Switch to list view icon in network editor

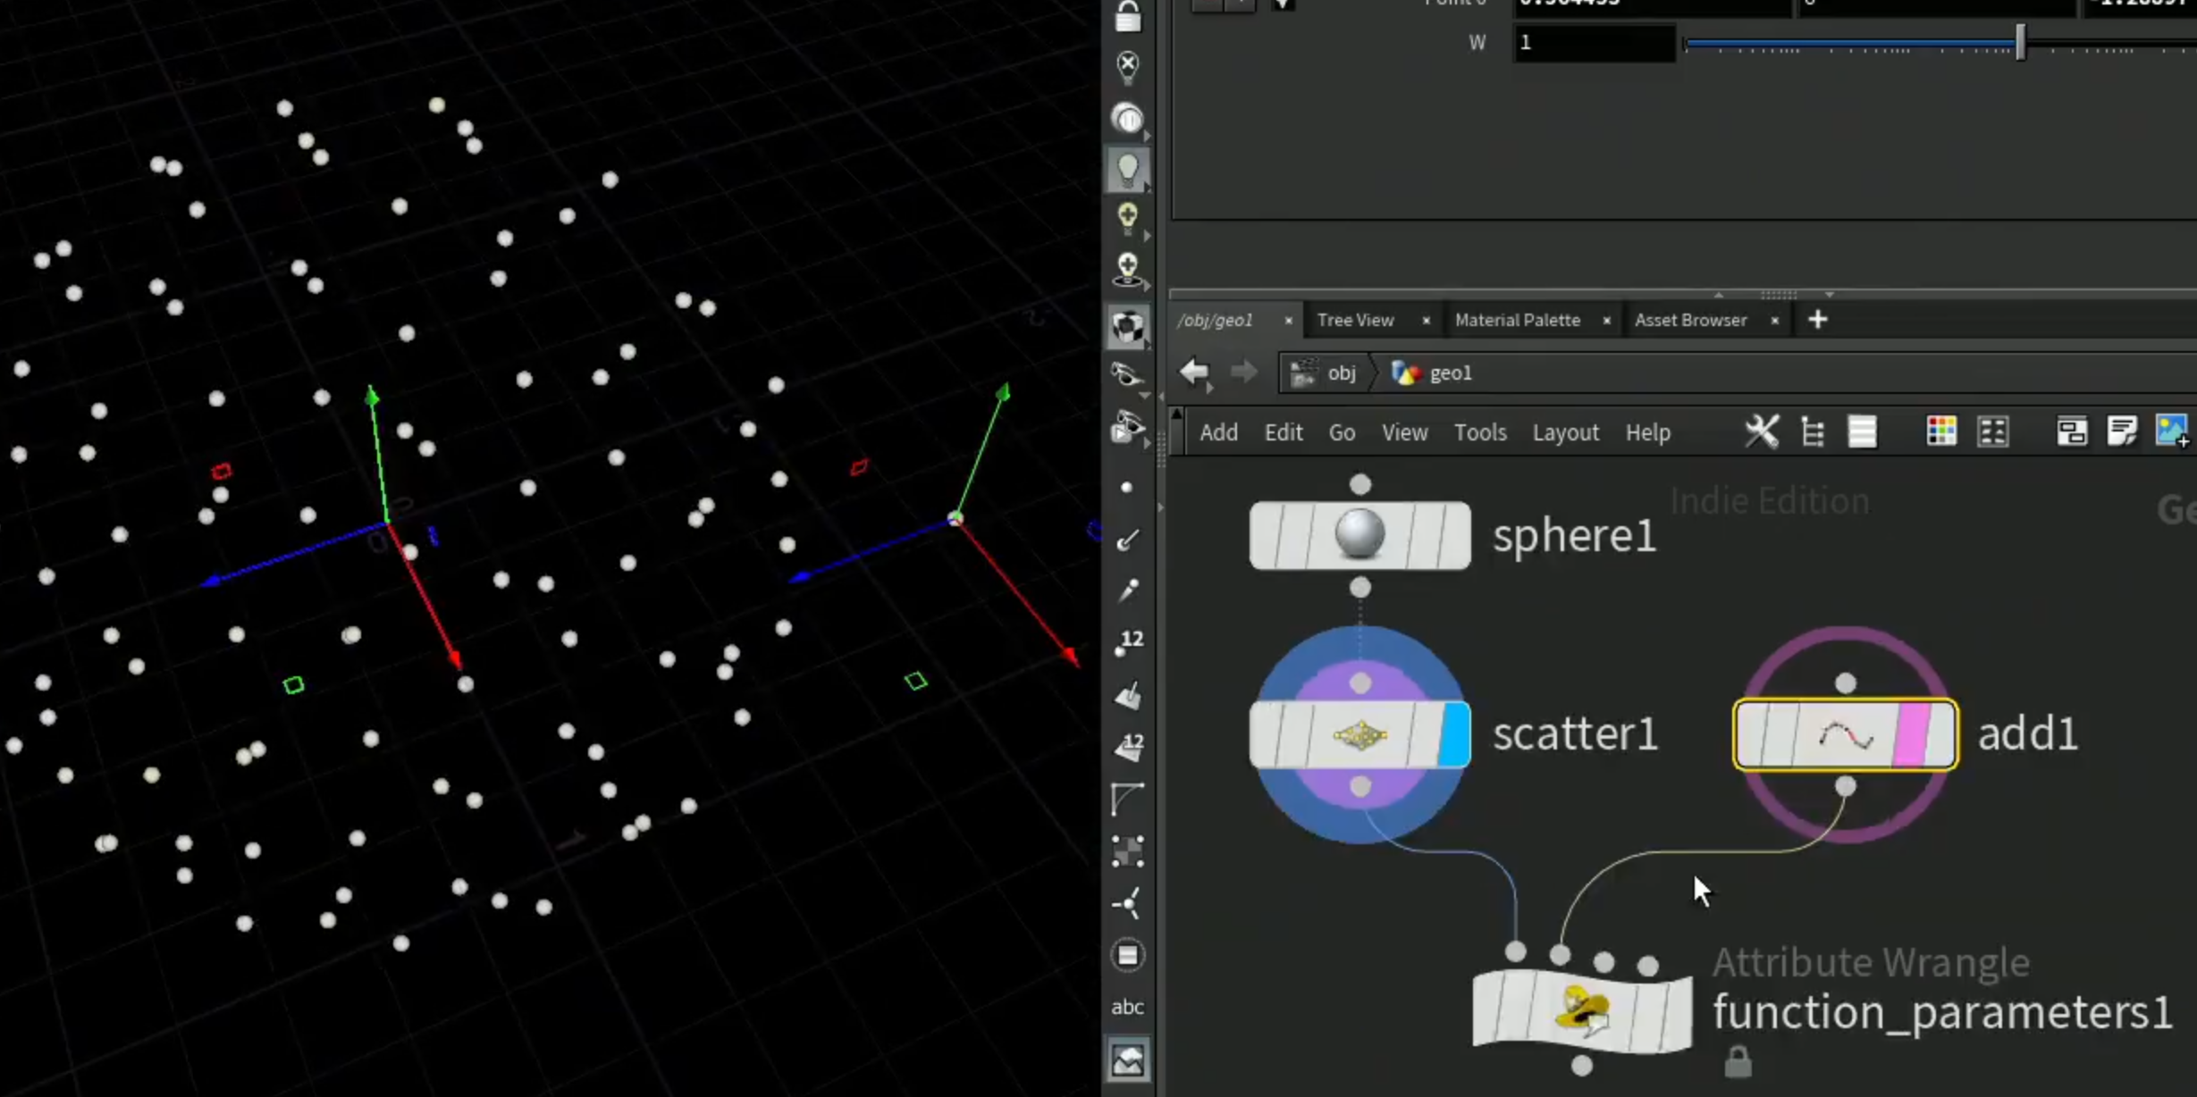1863,432
